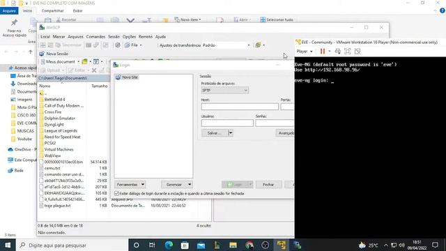The height and width of the screenshot is (251, 446).
Task: Click the transfer settings preset icon
Action: coord(258,45)
